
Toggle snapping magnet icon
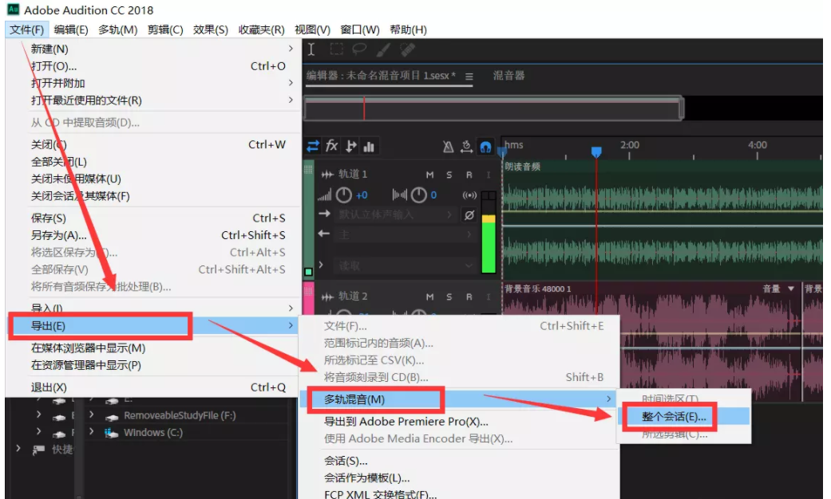click(485, 147)
